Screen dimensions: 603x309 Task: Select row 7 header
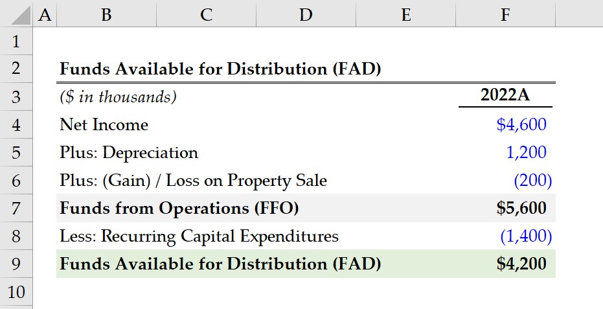coord(16,208)
